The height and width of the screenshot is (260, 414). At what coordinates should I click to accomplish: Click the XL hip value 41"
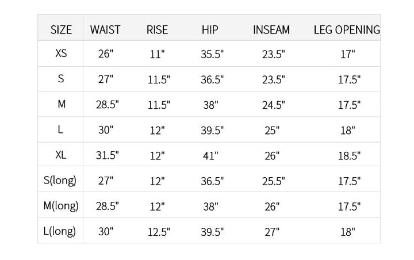(210, 156)
